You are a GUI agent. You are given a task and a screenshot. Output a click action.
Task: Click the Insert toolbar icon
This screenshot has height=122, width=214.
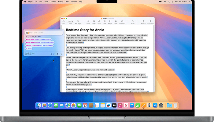click(88, 22)
